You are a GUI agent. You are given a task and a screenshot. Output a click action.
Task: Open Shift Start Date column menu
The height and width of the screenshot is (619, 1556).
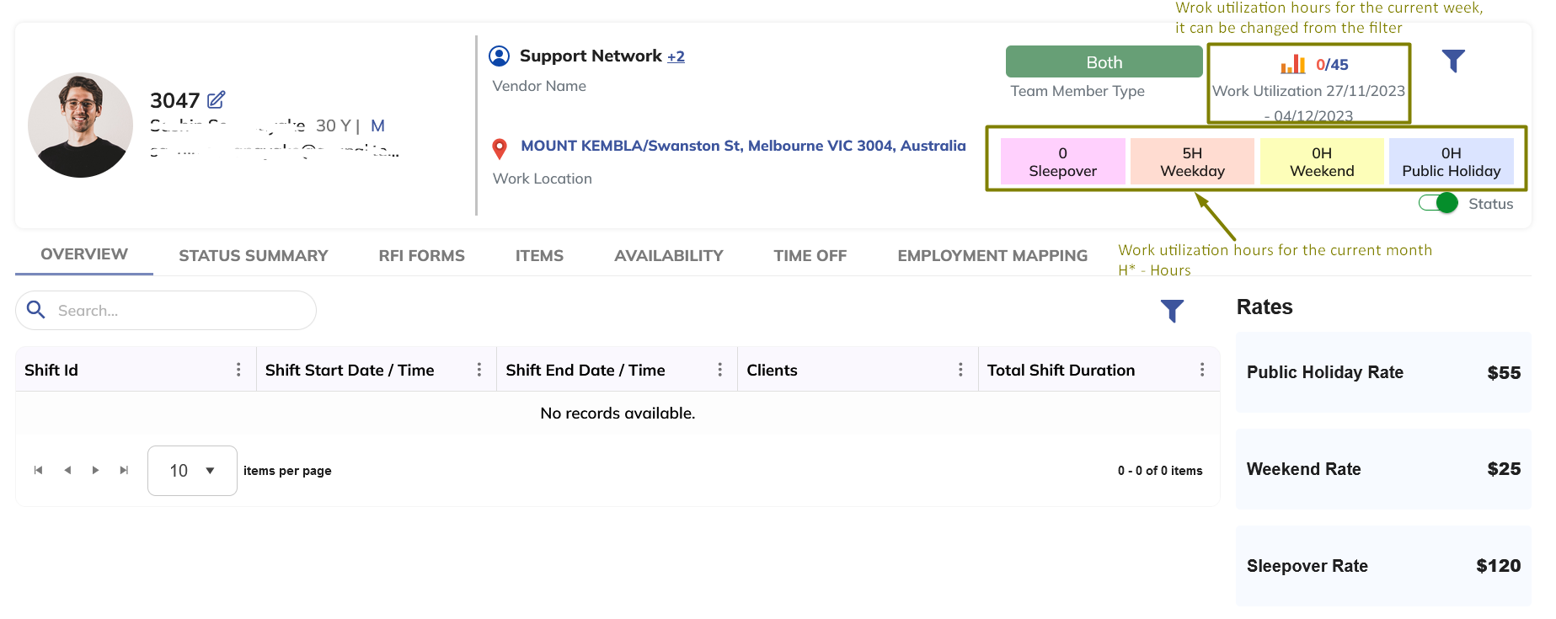(x=479, y=370)
